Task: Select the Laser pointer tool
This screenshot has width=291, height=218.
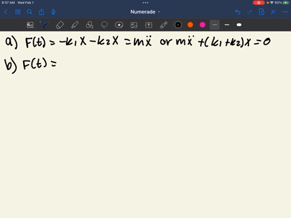Action: point(164,25)
